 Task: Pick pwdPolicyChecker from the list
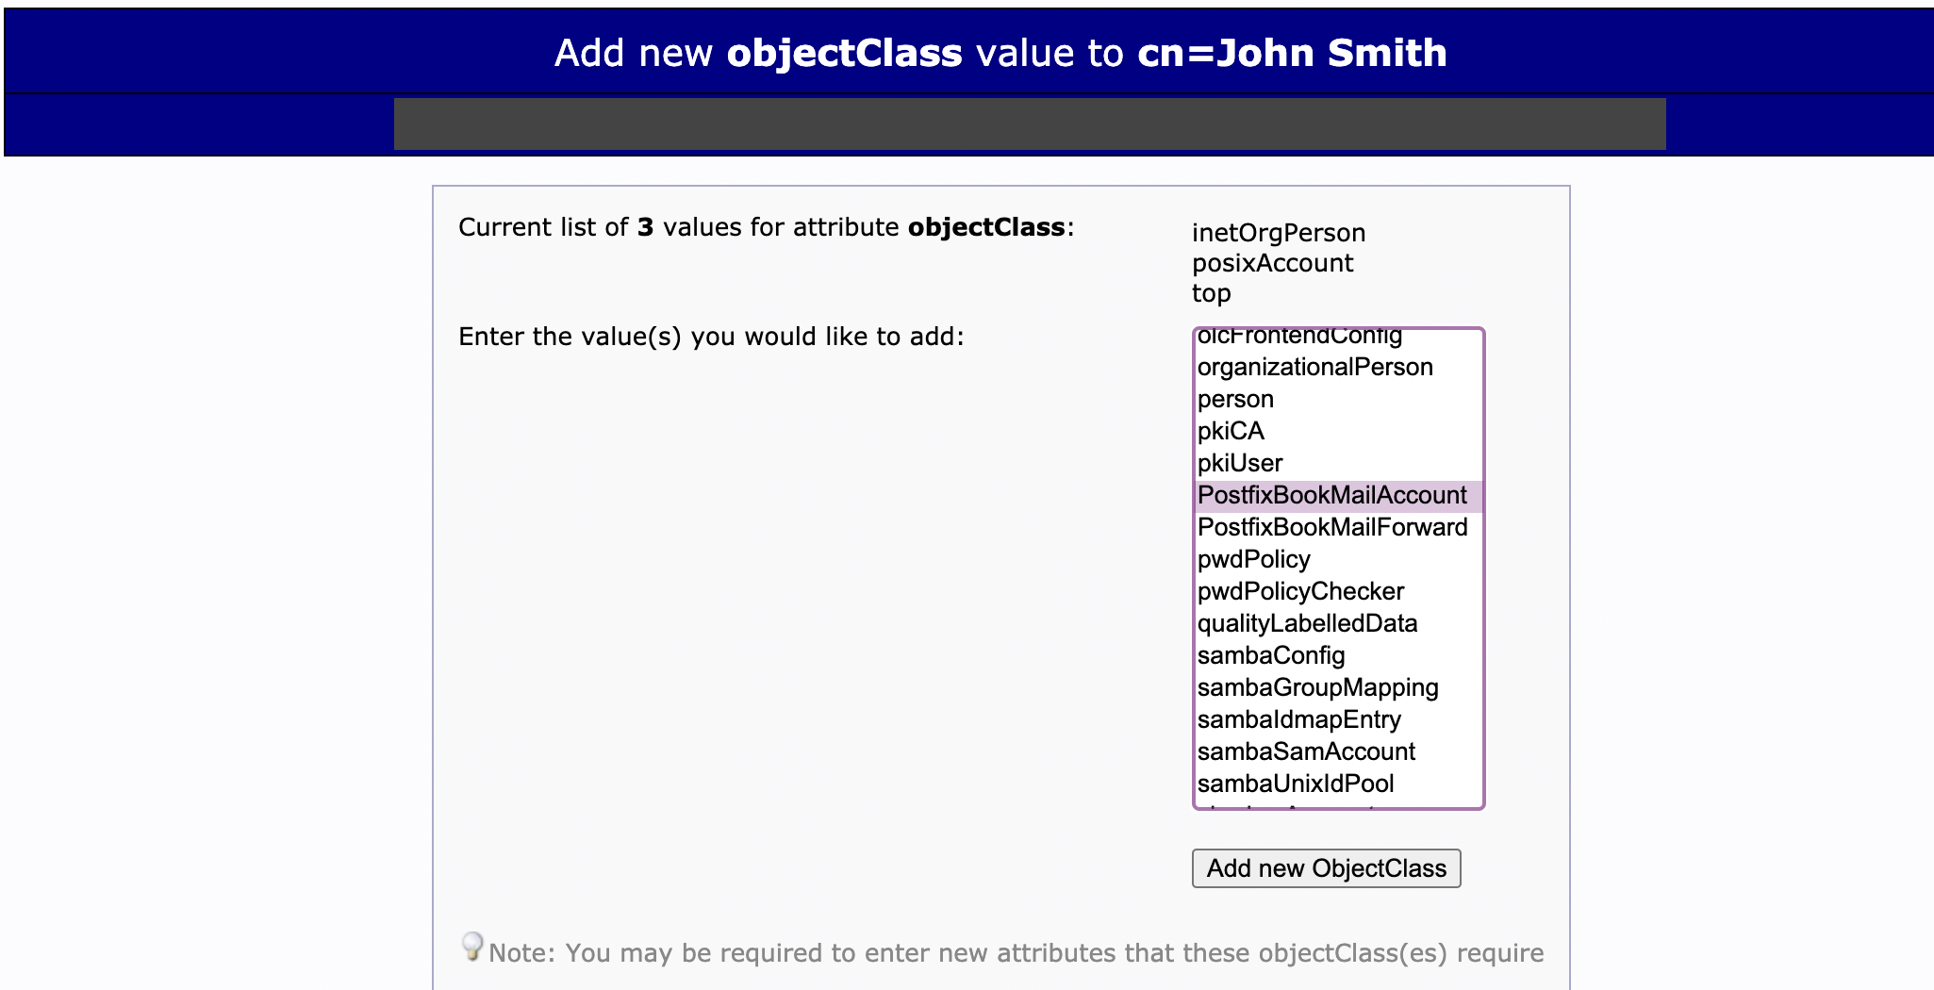coord(1338,591)
